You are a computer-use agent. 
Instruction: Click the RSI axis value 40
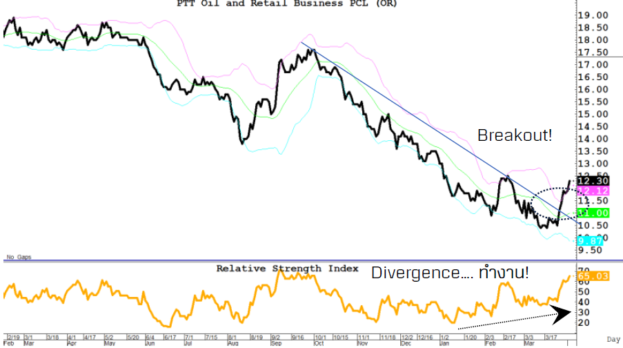[584, 302]
